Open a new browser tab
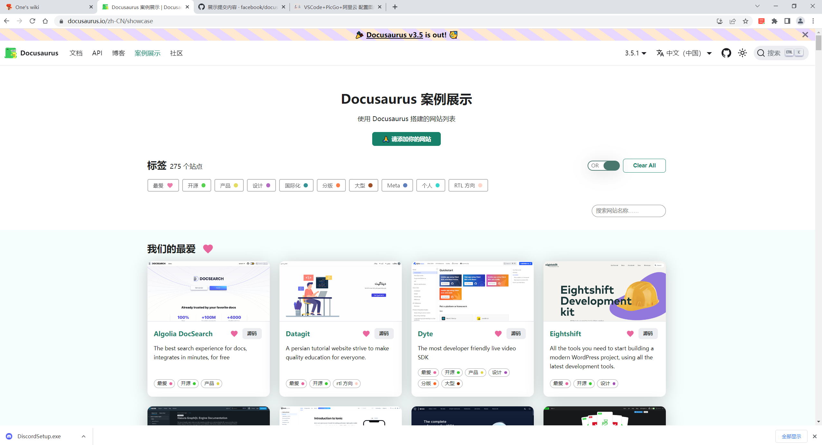 [395, 7]
